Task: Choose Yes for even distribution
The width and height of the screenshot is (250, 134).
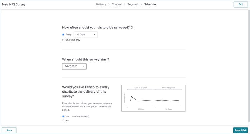Action: click(63, 116)
